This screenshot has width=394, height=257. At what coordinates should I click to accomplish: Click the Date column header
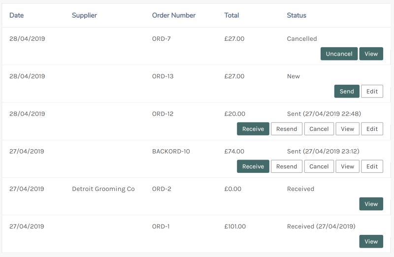(x=16, y=15)
